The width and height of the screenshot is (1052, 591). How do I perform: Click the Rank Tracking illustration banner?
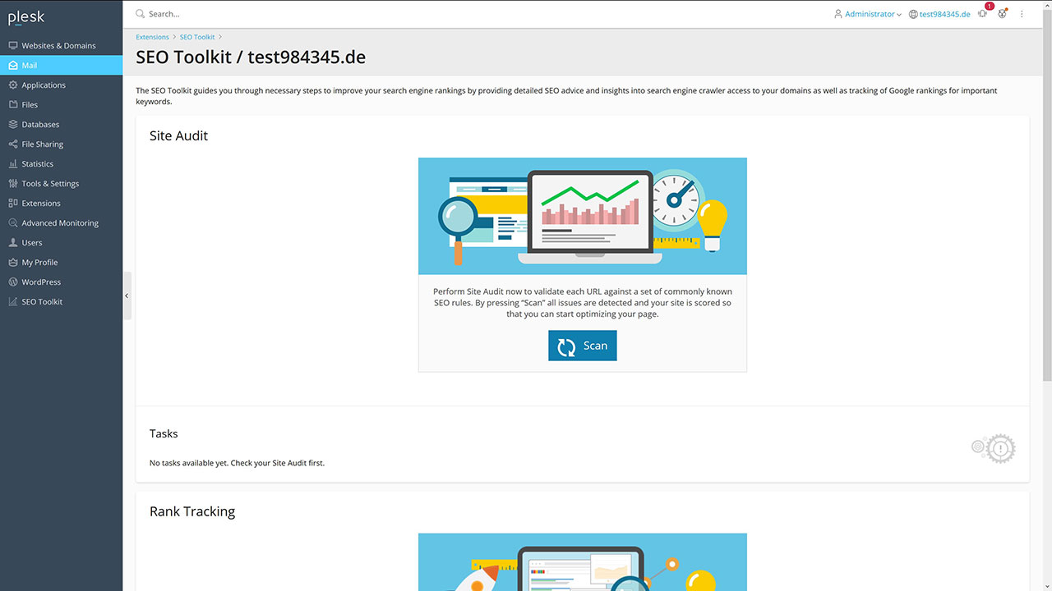[583, 562]
